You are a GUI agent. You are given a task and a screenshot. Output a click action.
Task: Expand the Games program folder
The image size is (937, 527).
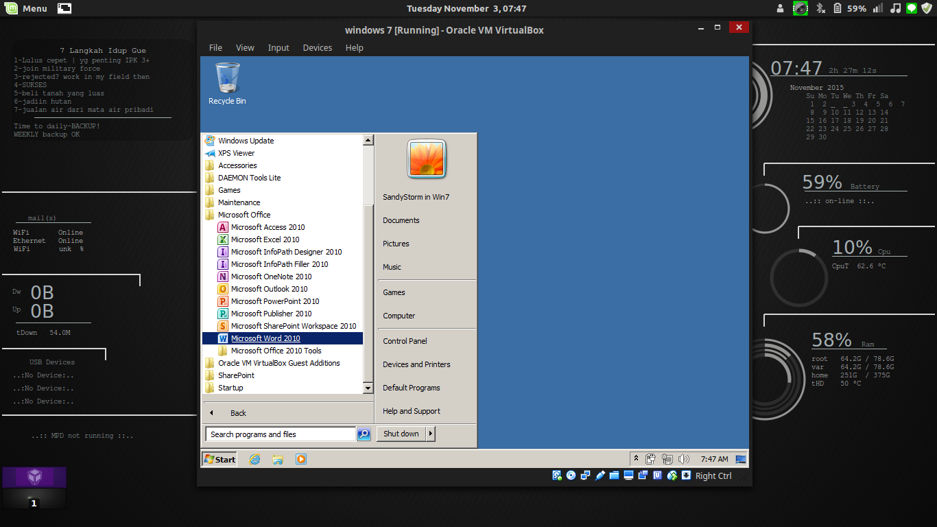tap(223, 190)
